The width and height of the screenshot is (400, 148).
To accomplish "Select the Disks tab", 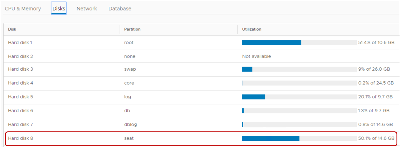I will (x=59, y=9).
